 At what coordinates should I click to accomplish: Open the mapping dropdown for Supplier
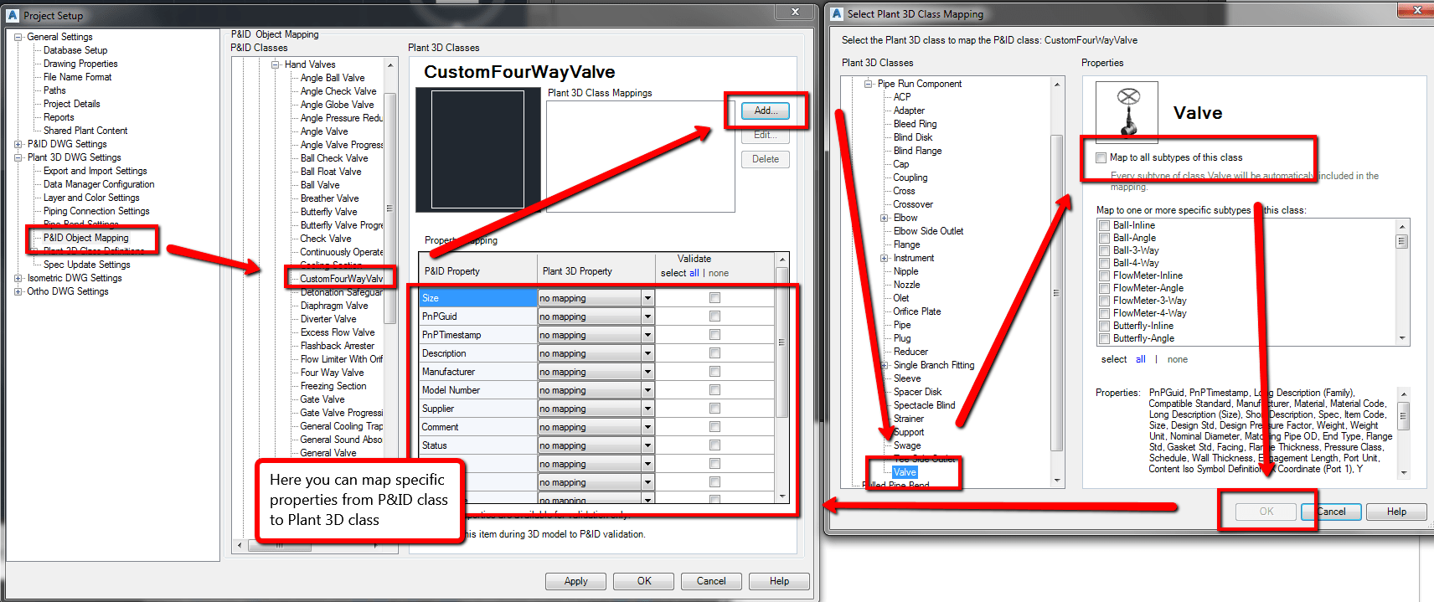(x=647, y=409)
